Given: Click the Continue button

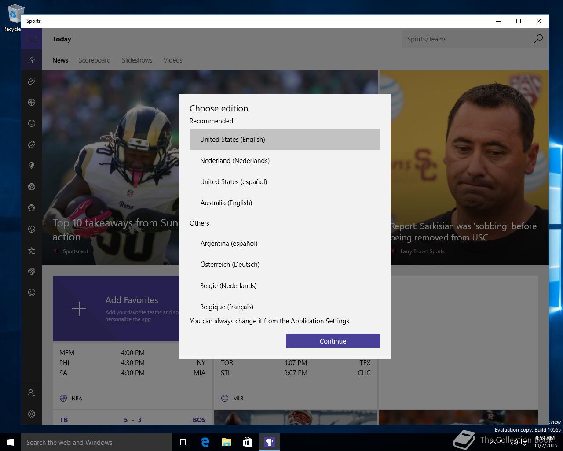Looking at the screenshot, I should click(x=333, y=341).
